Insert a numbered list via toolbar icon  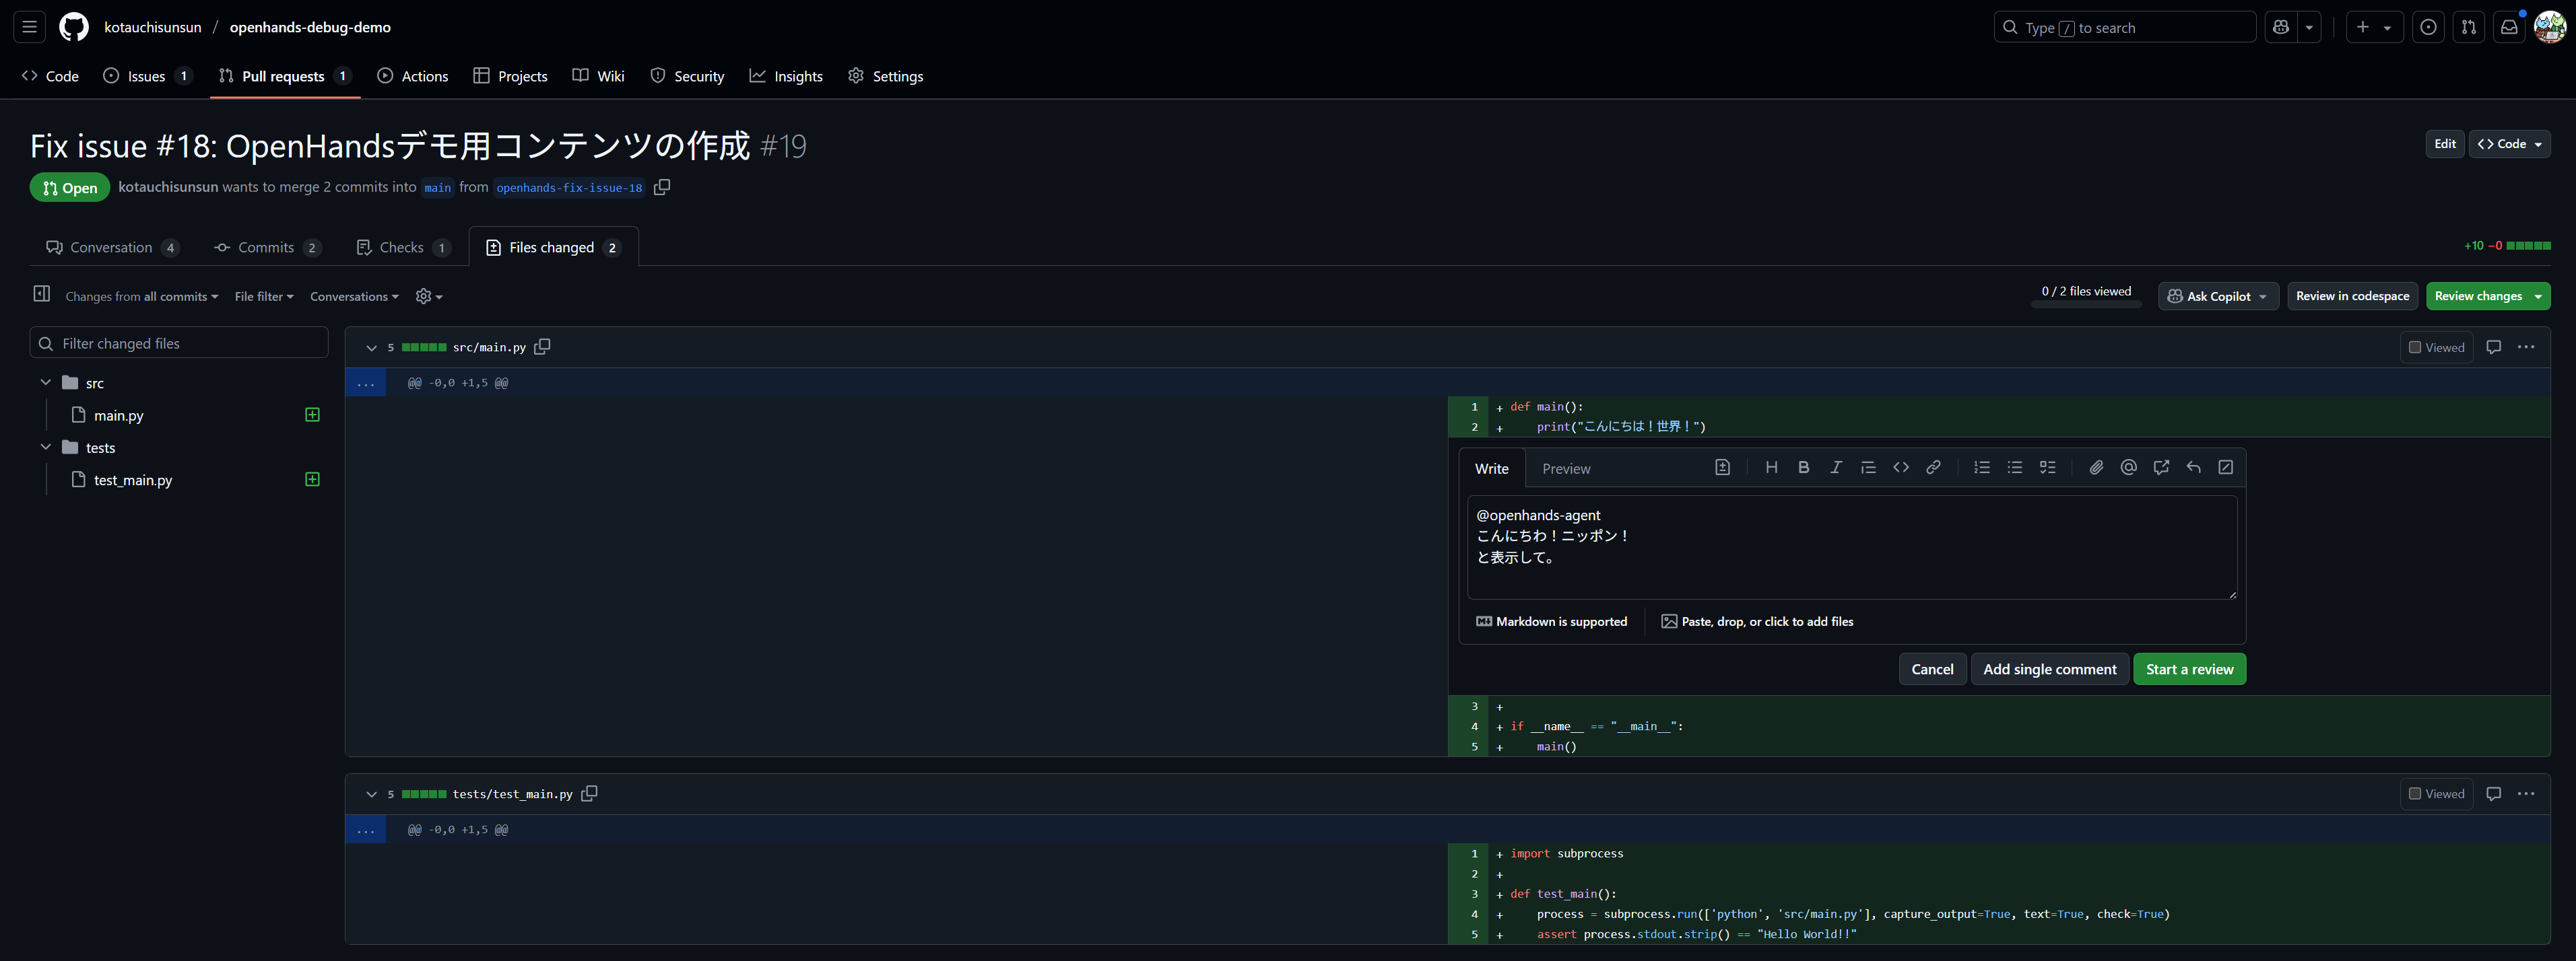point(1981,468)
